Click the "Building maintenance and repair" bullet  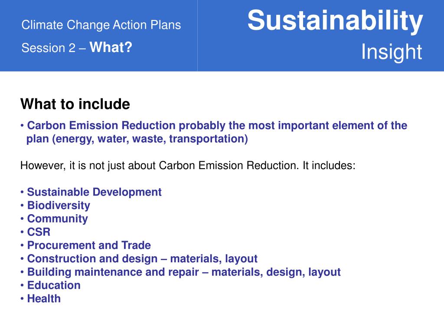(180, 272)
